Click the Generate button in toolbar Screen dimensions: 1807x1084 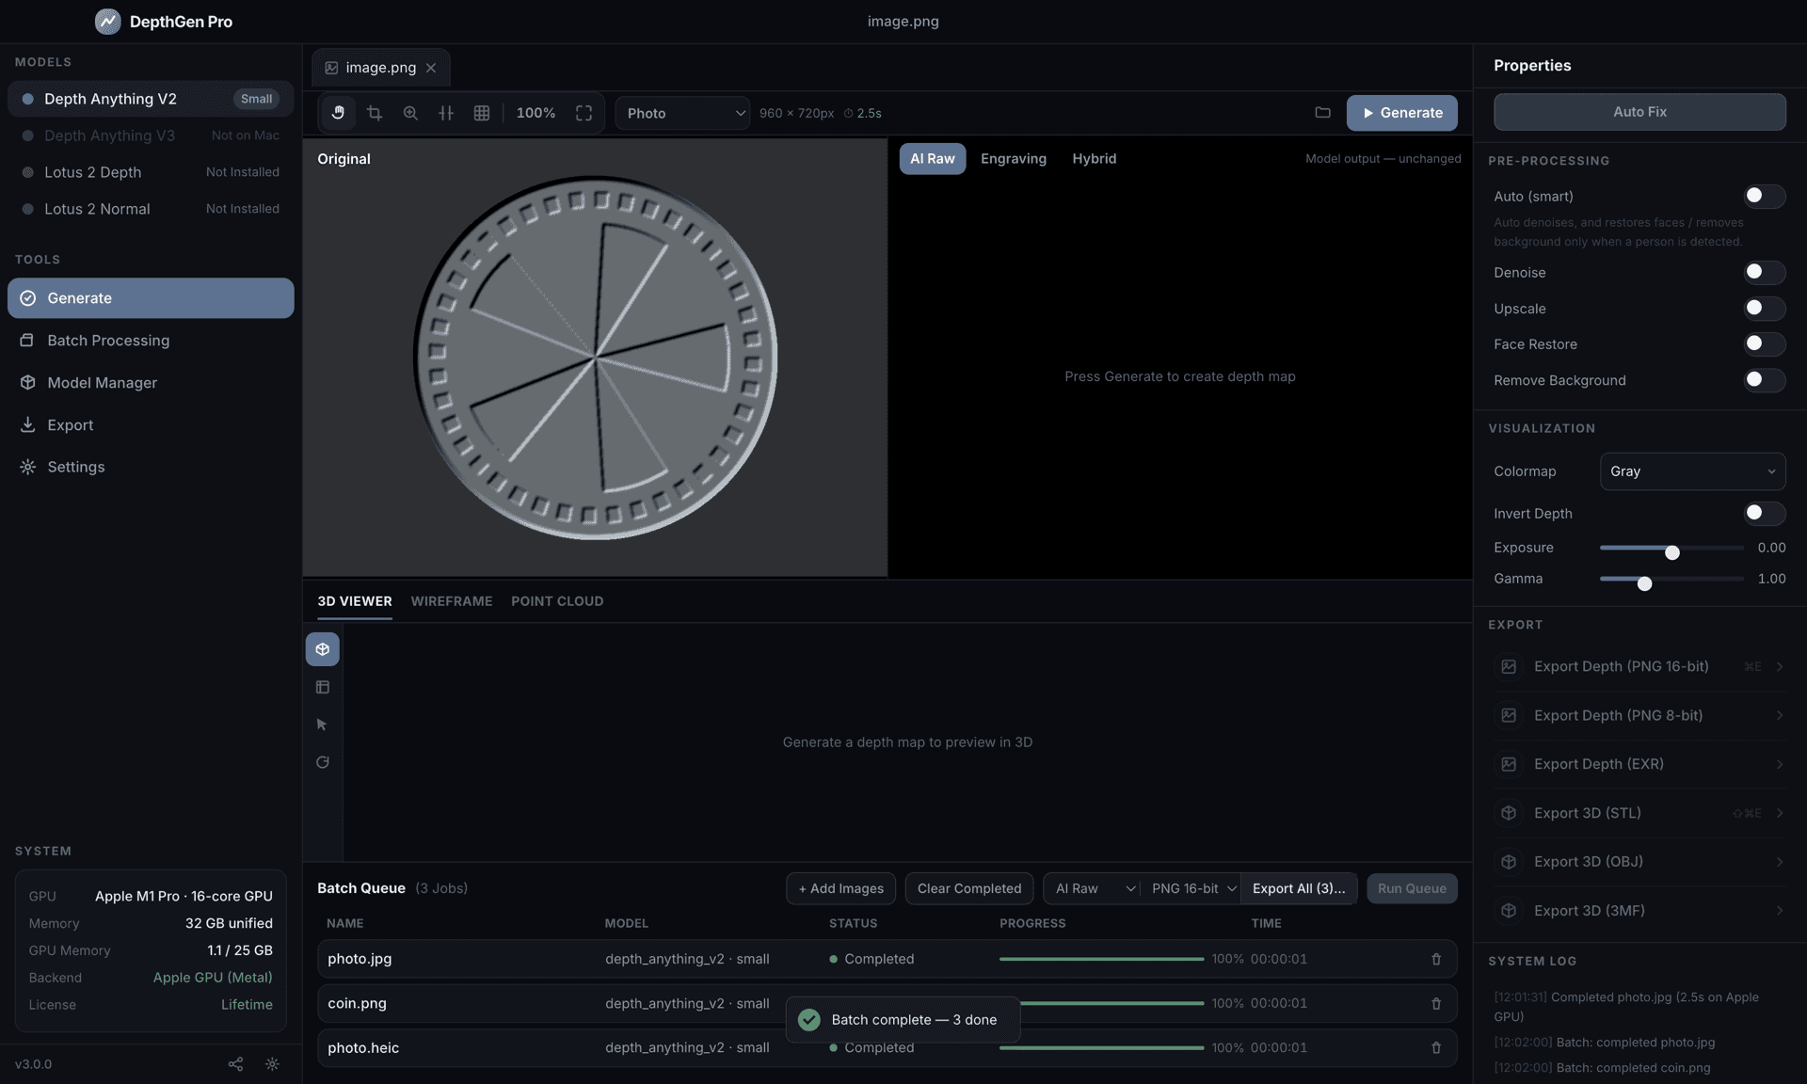pyautogui.click(x=1401, y=113)
